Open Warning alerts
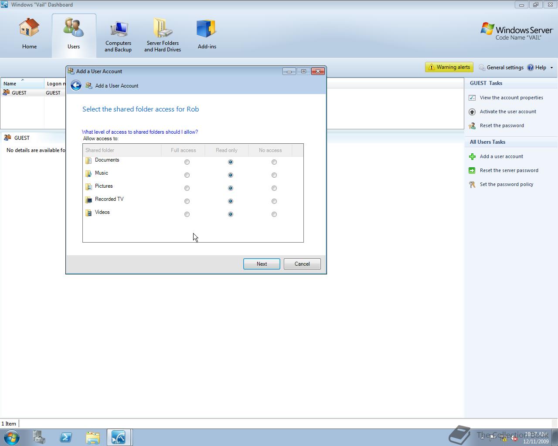 pos(449,67)
